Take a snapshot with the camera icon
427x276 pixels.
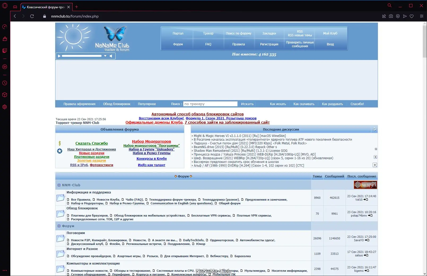391,16
